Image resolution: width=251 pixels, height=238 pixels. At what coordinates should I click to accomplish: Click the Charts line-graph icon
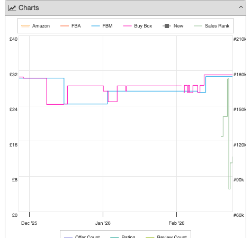[x=12, y=8]
